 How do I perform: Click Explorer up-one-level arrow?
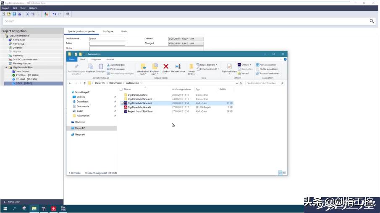[x=84, y=83]
